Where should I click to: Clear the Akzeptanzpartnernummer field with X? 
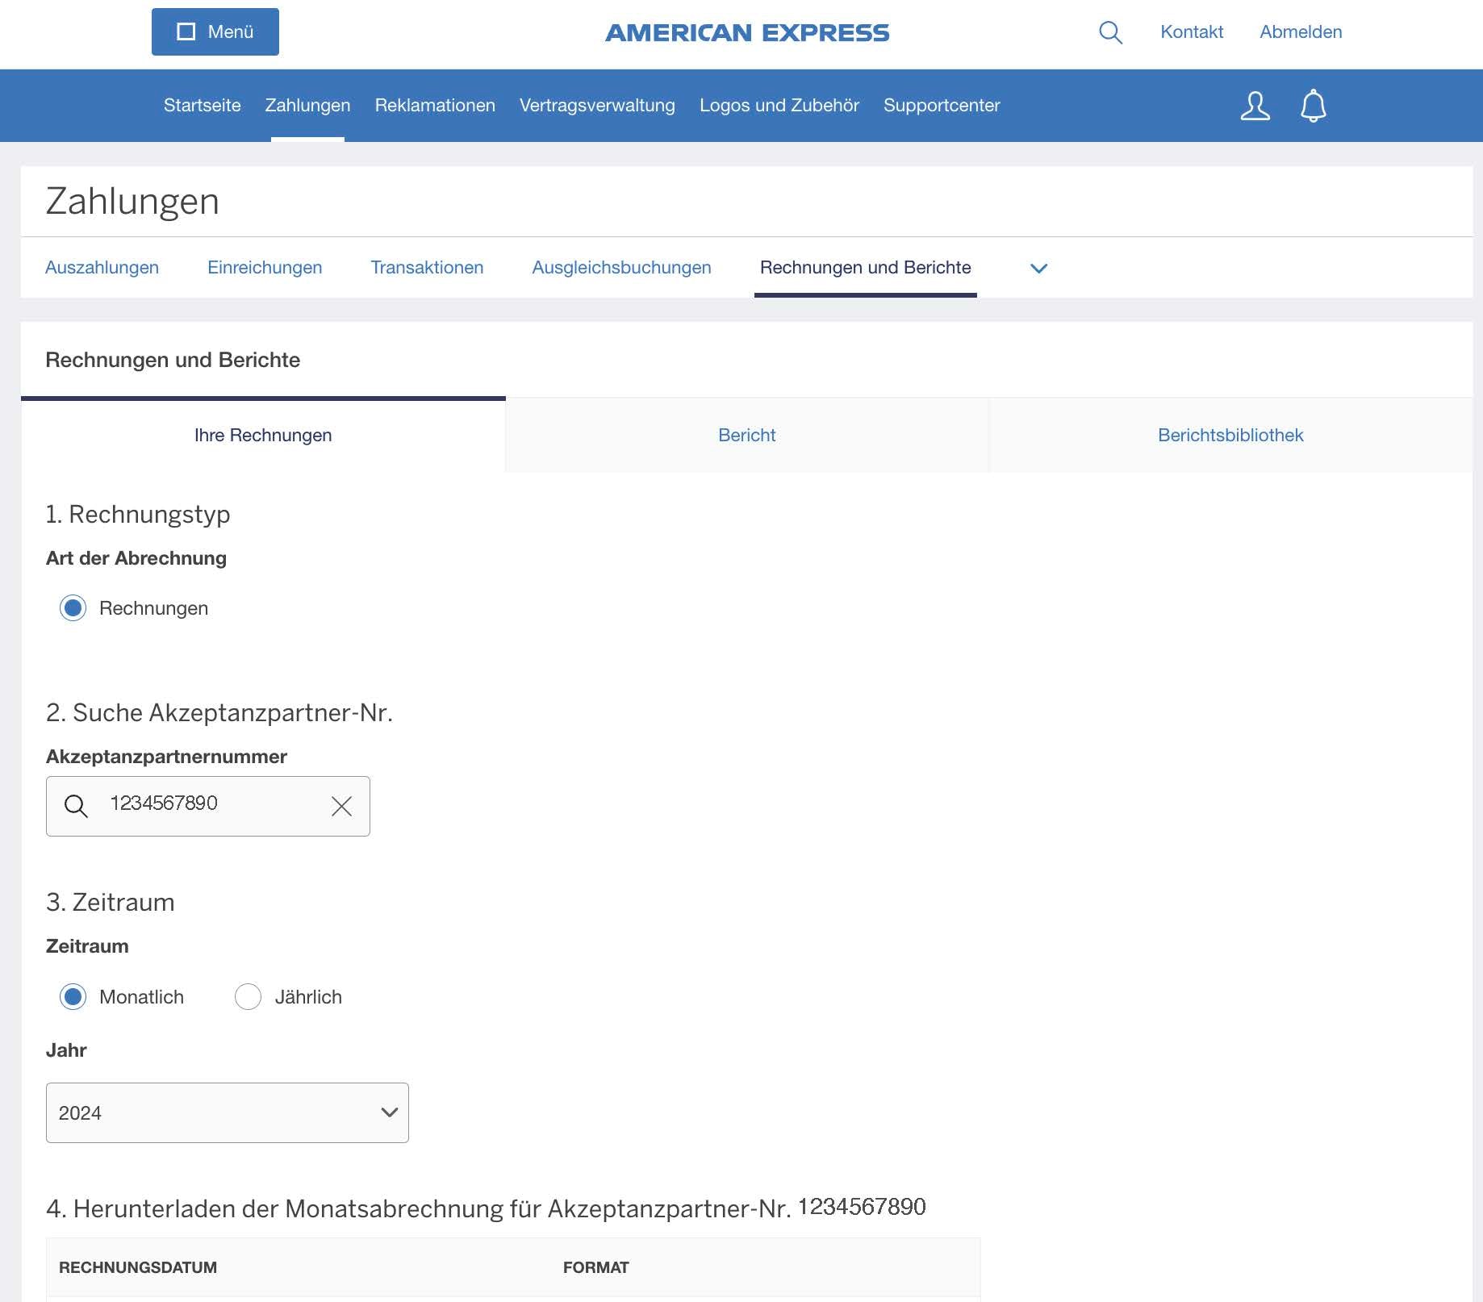point(341,806)
